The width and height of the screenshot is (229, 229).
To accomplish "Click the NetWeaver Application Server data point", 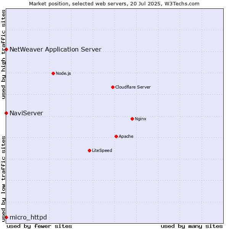I will tap(6, 49).
